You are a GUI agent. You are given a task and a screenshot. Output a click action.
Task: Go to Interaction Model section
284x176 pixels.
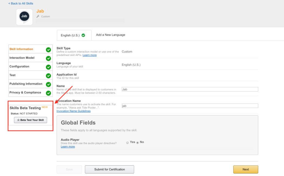pyautogui.click(x=30, y=58)
